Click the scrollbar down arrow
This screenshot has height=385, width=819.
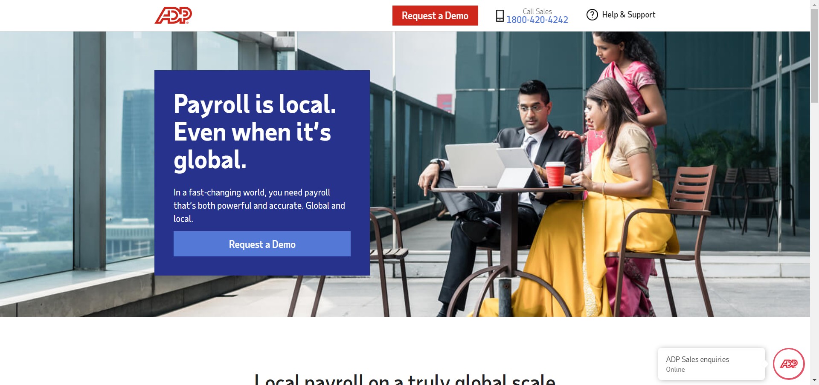[x=814, y=380]
